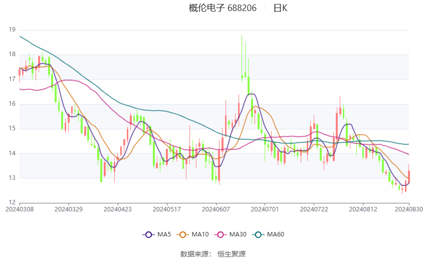Viewport: 426px width, 259px height.
Task: Click the 数据来源 data source label
Action: 195,254
